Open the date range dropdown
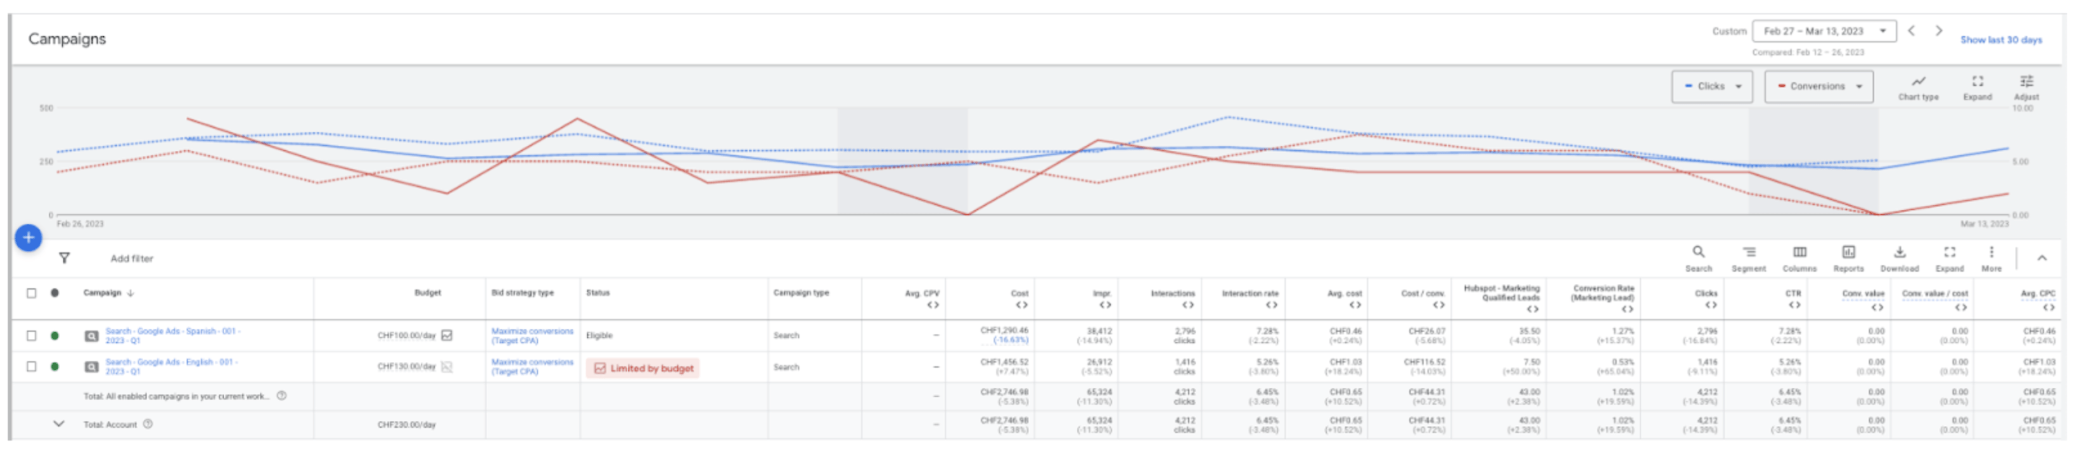Viewport: 2077px width, 455px height. pyautogui.click(x=1824, y=32)
